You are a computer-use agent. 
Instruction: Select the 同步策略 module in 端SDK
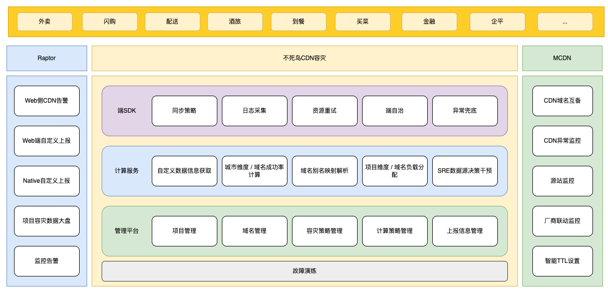tap(184, 111)
